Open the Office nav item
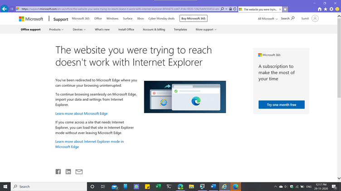341x191 pixels. (98, 19)
